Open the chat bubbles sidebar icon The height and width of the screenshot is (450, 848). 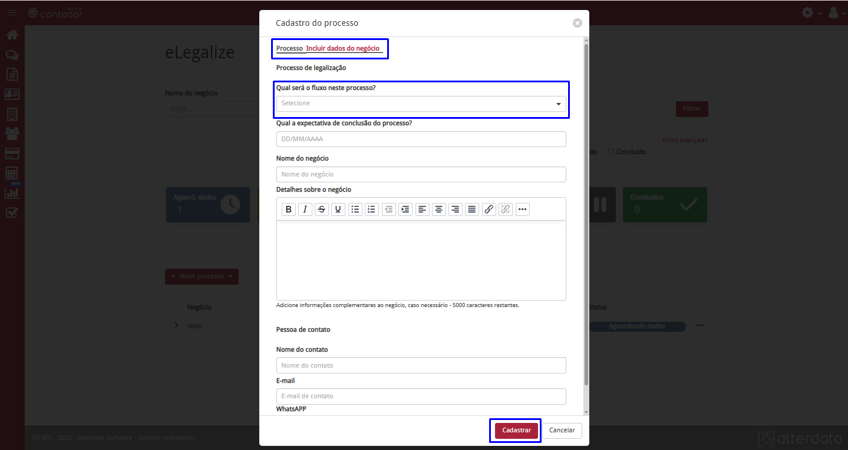12,55
